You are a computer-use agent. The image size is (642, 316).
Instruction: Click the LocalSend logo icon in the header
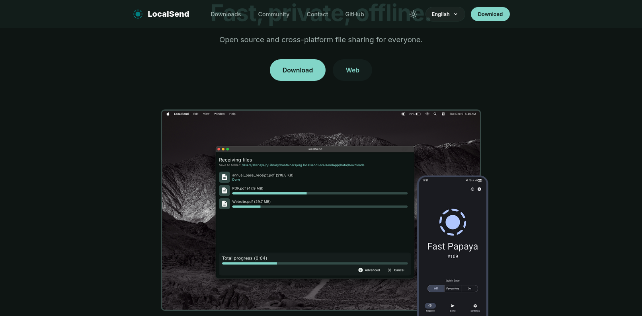pos(138,14)
